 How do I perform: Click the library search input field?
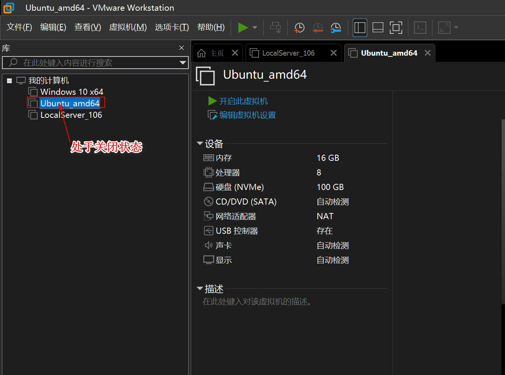[95, 63]
